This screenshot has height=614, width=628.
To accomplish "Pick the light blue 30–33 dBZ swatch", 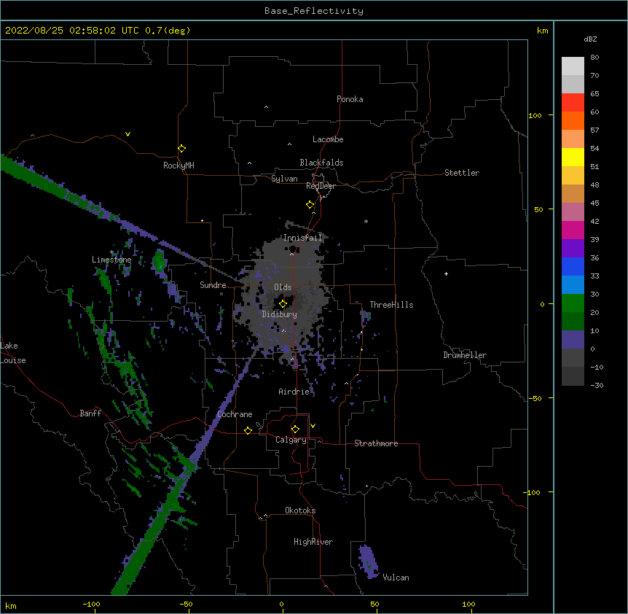I will coord(573,285).
